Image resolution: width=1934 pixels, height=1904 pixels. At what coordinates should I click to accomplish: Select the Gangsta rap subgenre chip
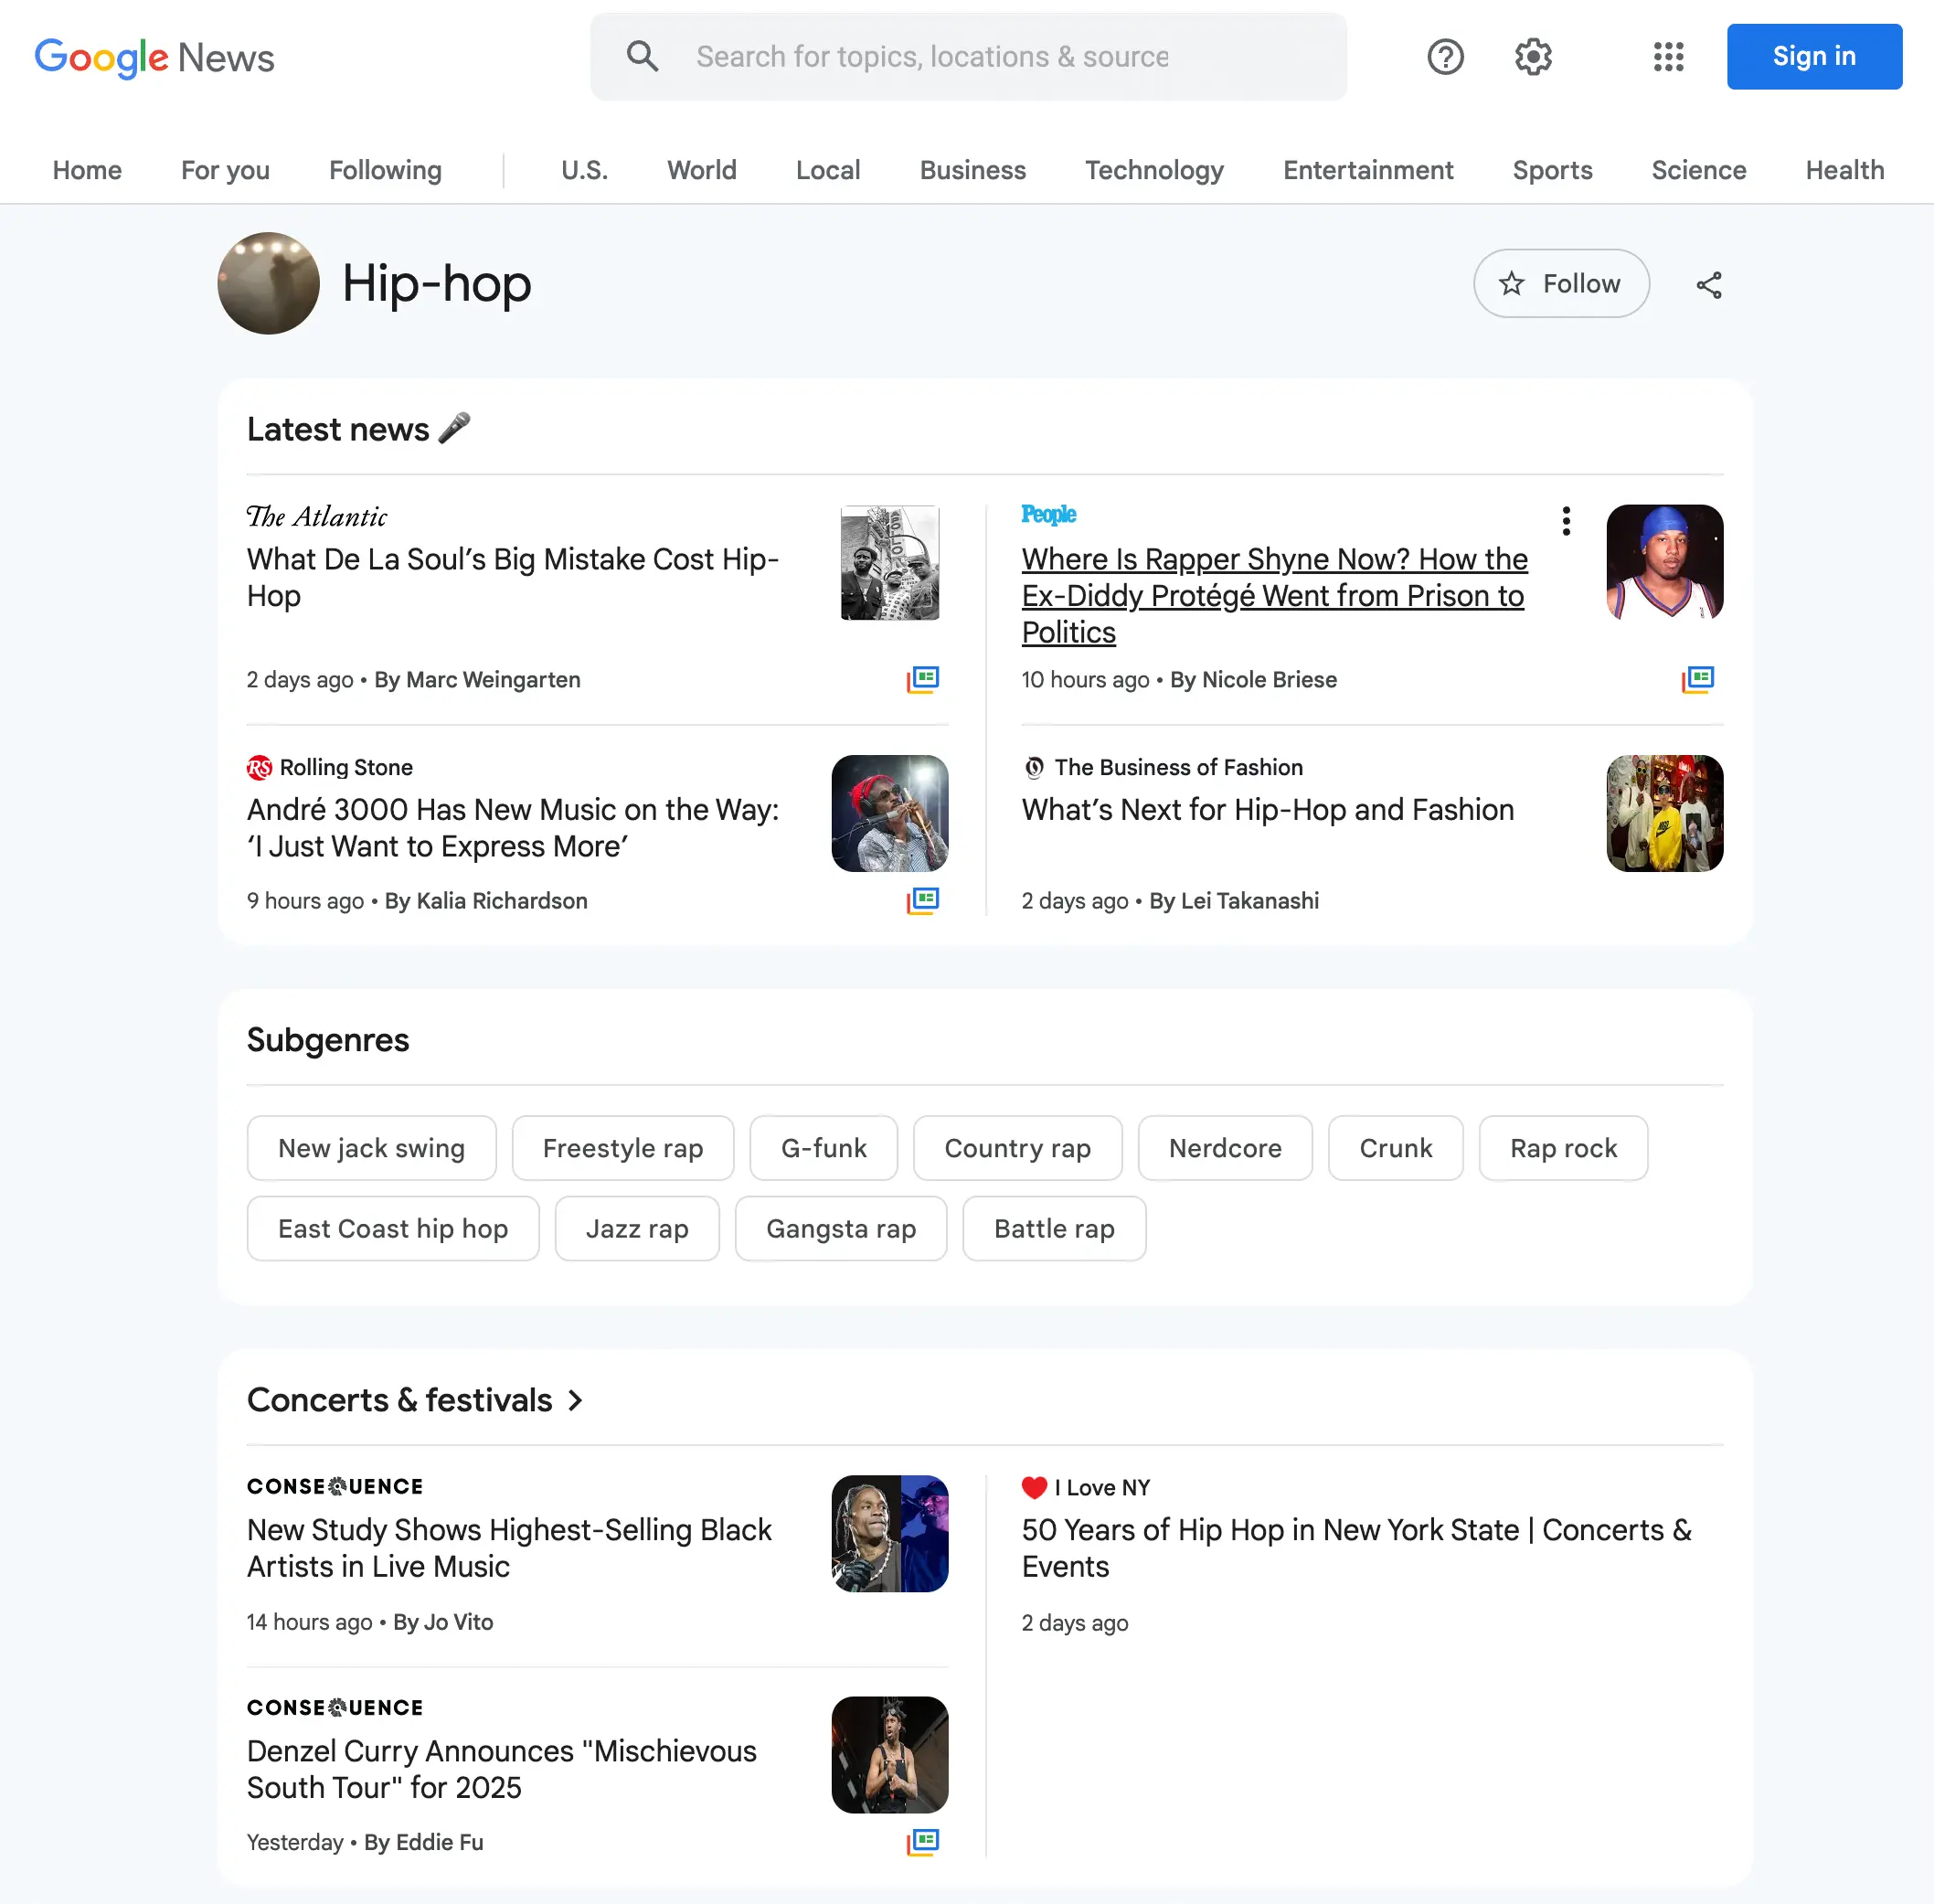tap(841, 1229)
